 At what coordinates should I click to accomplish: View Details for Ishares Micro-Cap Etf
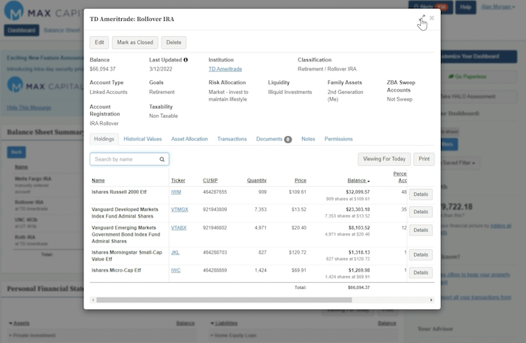(x=421, y=272)
